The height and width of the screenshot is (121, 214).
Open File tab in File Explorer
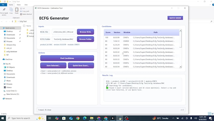[3, 5]
